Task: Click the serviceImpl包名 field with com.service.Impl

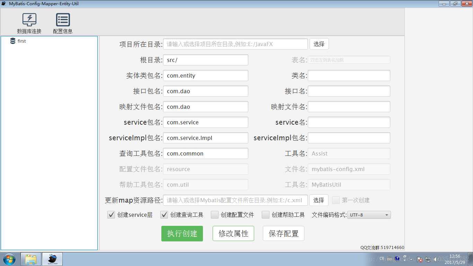Action: pos(206,138)
